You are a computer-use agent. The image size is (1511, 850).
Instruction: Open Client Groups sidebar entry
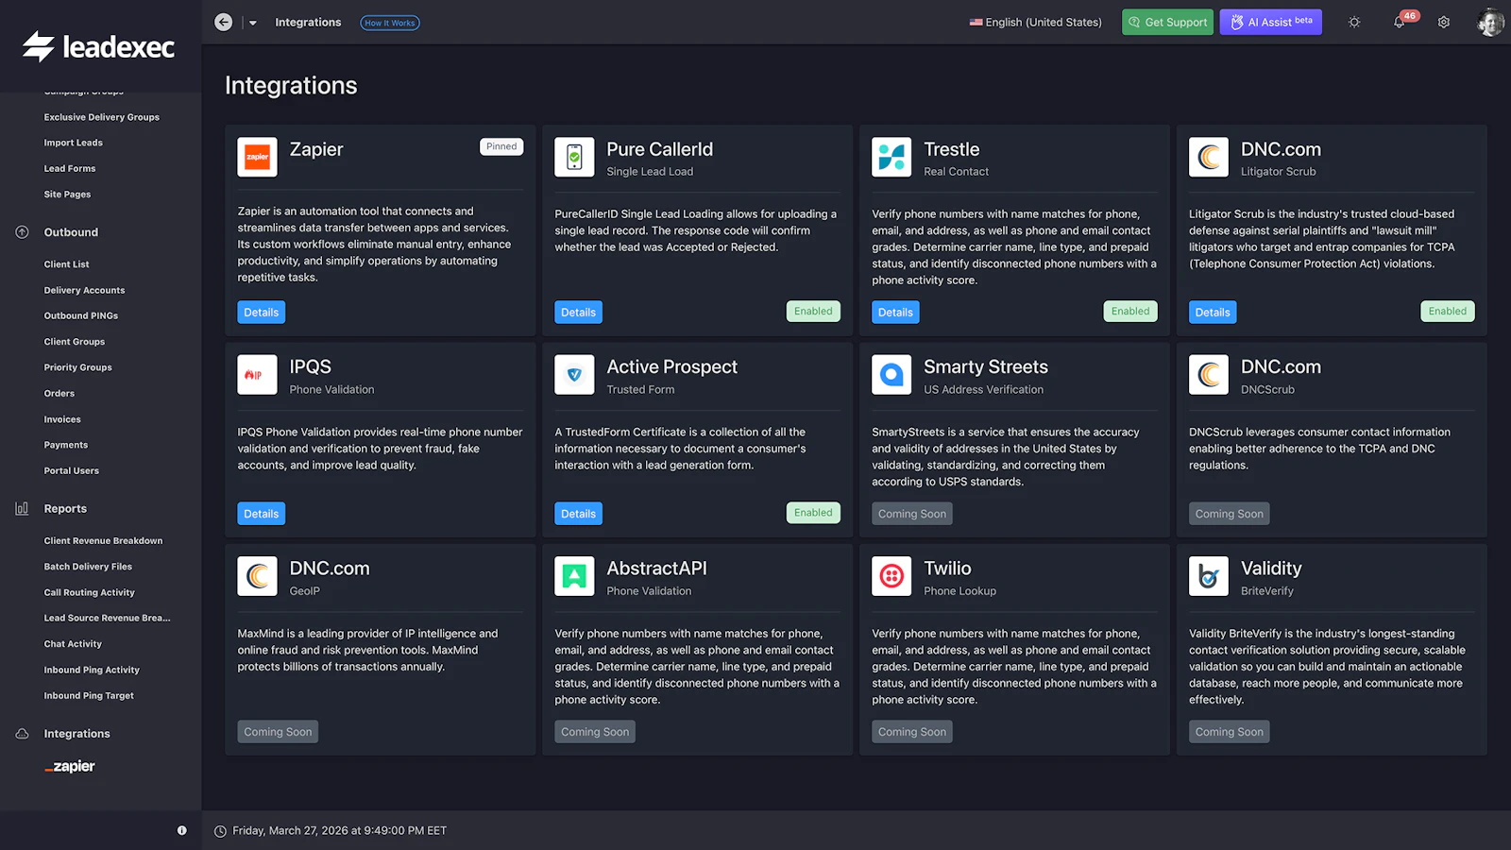(x=74, y=342)
